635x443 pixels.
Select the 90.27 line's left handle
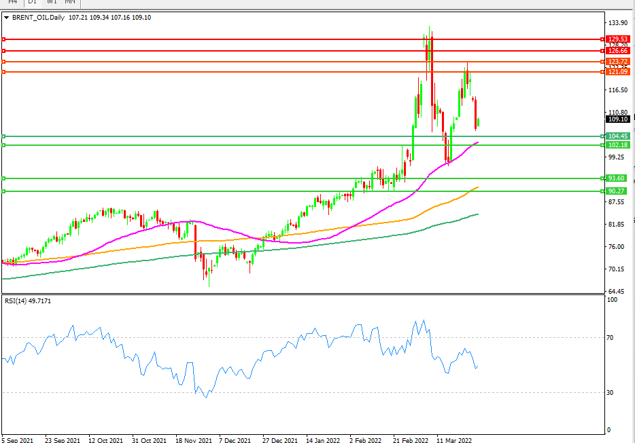click(3, 191)
